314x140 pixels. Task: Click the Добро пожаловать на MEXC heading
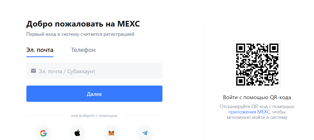click(83, 24)
